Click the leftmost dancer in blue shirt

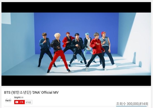[44, 50]
